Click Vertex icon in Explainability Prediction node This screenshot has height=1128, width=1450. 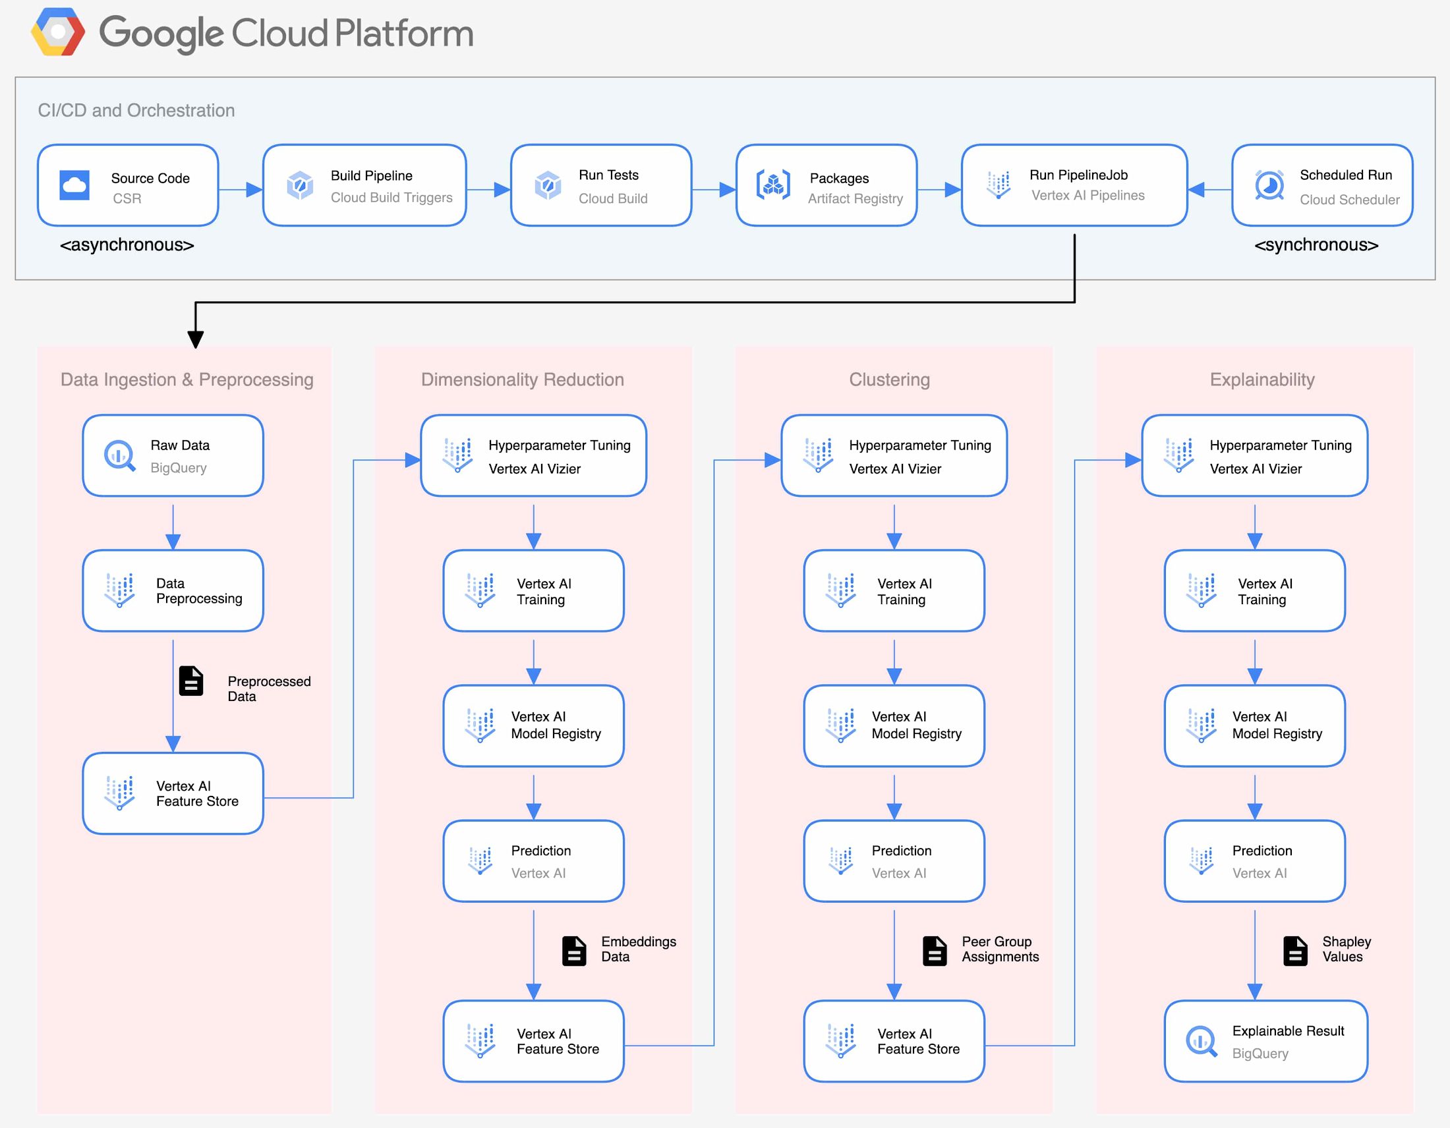(1202, 861)
